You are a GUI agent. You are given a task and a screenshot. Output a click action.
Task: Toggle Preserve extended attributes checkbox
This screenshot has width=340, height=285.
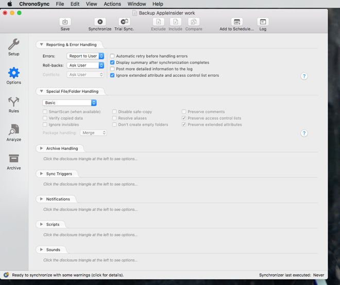tap(184, 125)
